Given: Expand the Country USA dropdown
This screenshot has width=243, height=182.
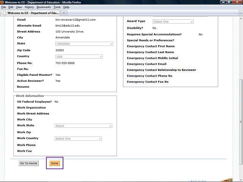Looking at the screenshot, I should coord(79,56).
